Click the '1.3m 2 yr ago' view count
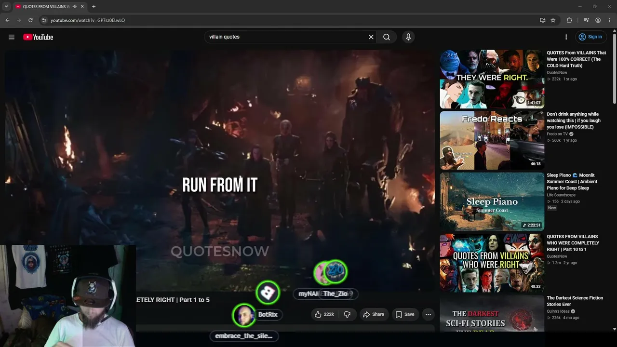 (562, 263)
